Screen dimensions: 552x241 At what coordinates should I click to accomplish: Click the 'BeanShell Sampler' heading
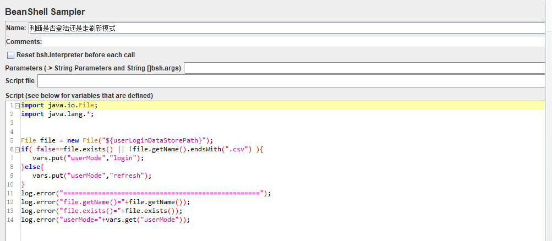45,12
